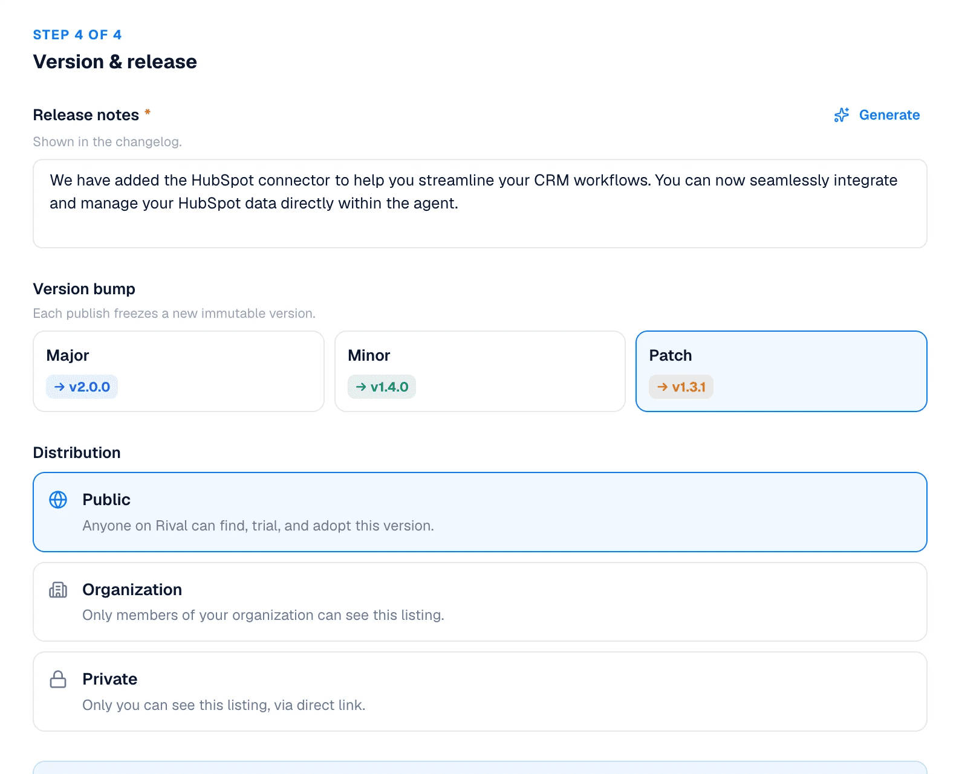Select the Minor version bump option
Viewport: 959px width, 774px height.
click(480, 371)
